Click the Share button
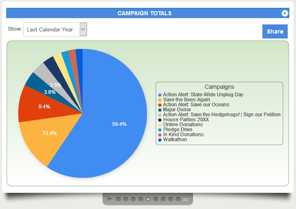This screenshot has height=209, width=296. click(274, 32)
